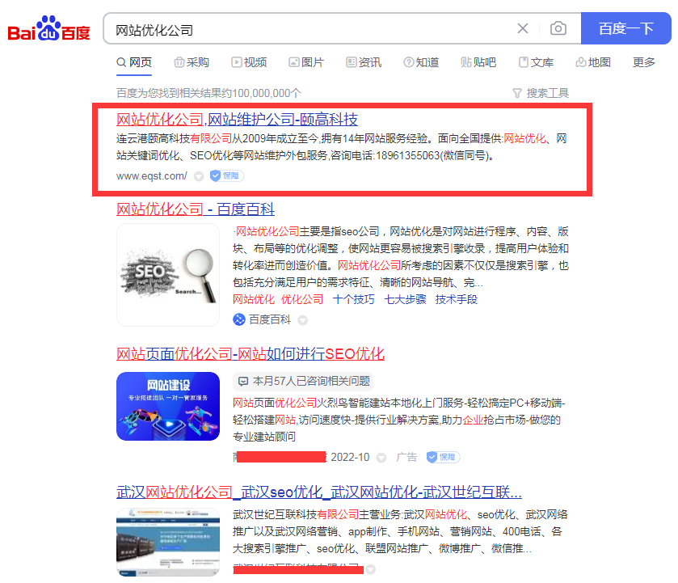Open the 视频 tab
678x583 pixels.
(249, 63)
